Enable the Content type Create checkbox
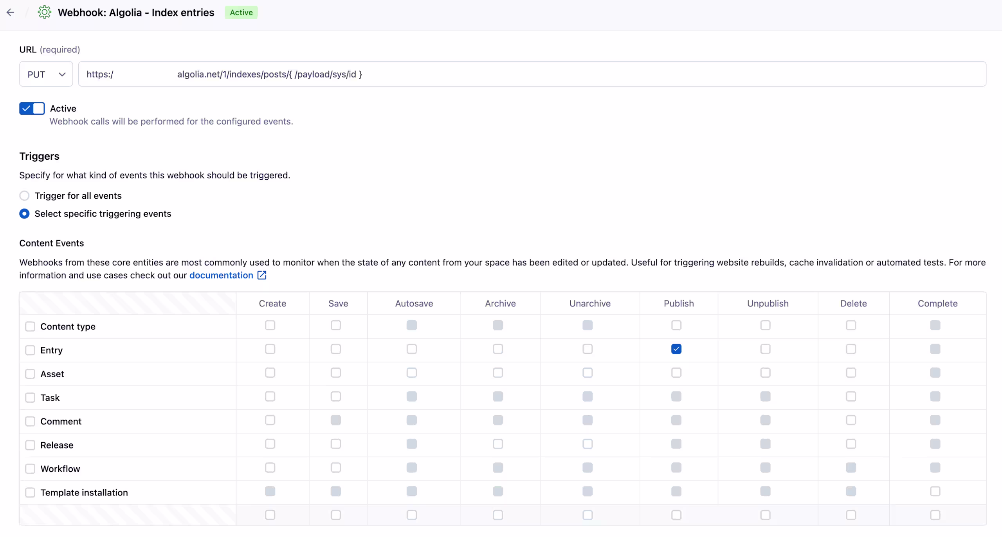Viewport: 1002px width, 537px height. coord(270,325)
